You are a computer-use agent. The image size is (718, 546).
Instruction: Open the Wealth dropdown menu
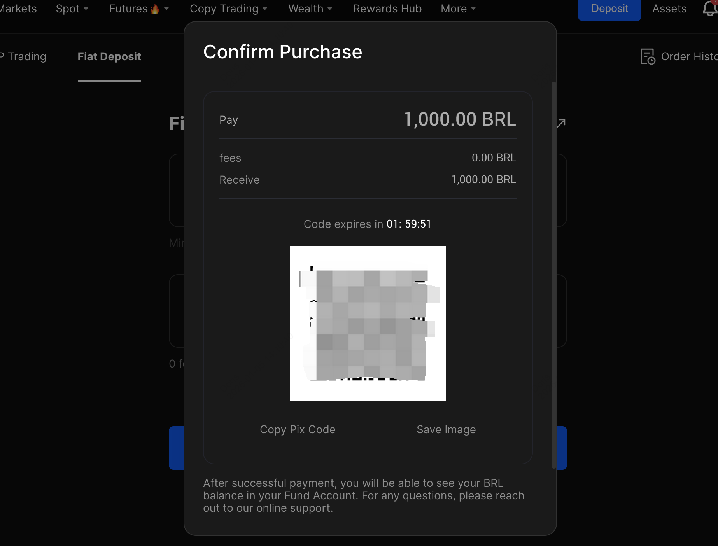(310, 9)
